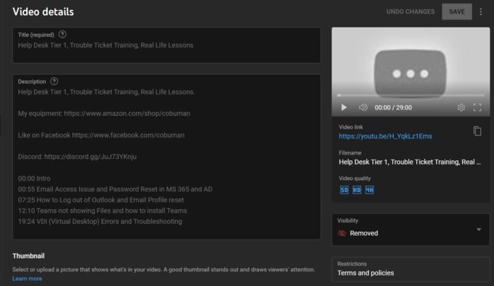Click the Amazon shop URL in description

127,114
